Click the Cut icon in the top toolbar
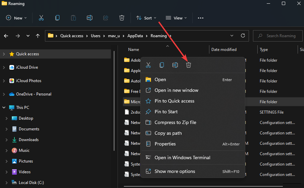Image resolution: width=304 pixels, height=188 pixels. (41, 18)
